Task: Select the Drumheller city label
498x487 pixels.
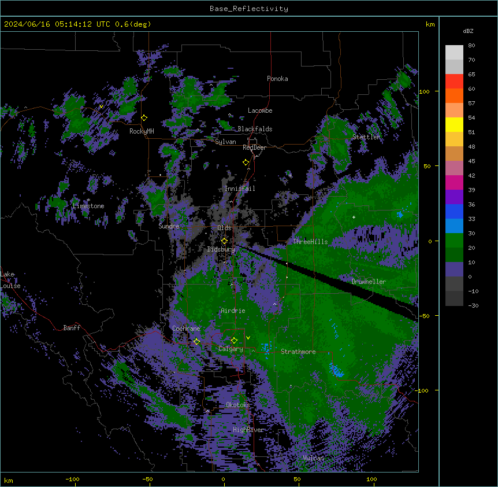Action: coord(369,282)
